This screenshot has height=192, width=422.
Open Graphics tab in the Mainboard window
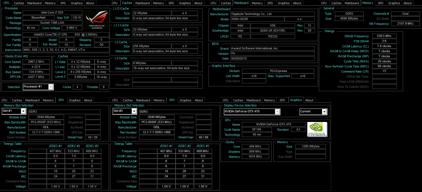point(284,3)
